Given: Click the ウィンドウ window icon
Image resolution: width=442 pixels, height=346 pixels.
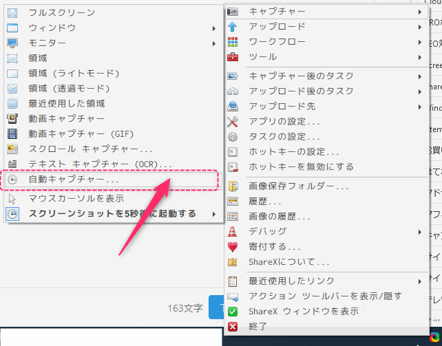Looking at the screenshot, I should tap(12, 28).
